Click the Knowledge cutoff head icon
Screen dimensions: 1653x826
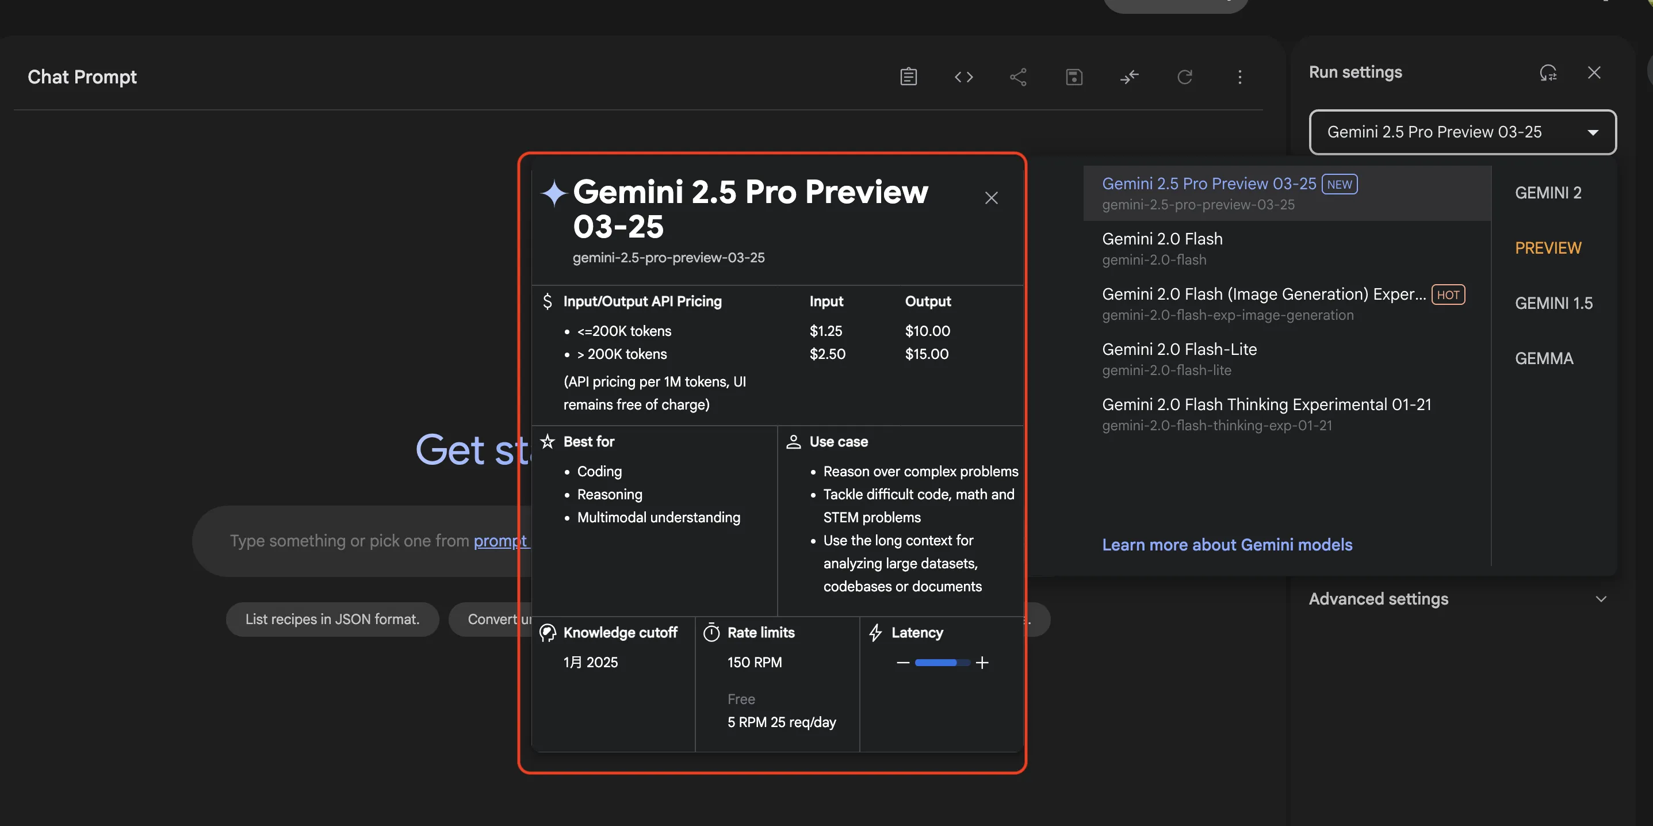(547, 633)
